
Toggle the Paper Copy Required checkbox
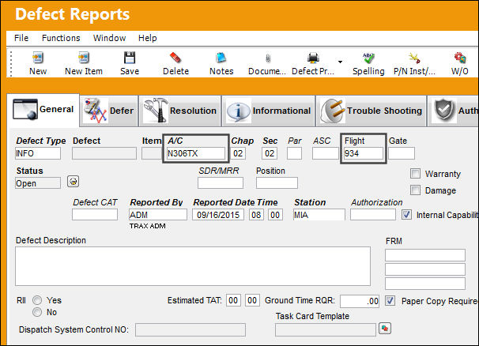tap(390, 300)
